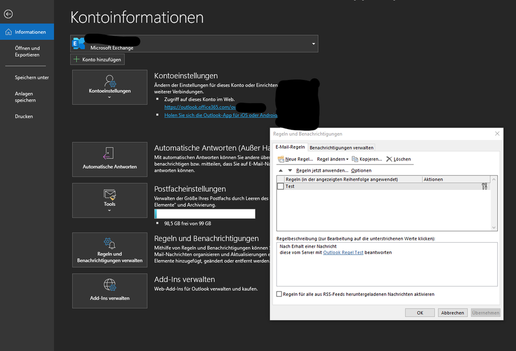Create a rule via Neue Regel
Screen dimensions: 516x351
coord(295,159)
